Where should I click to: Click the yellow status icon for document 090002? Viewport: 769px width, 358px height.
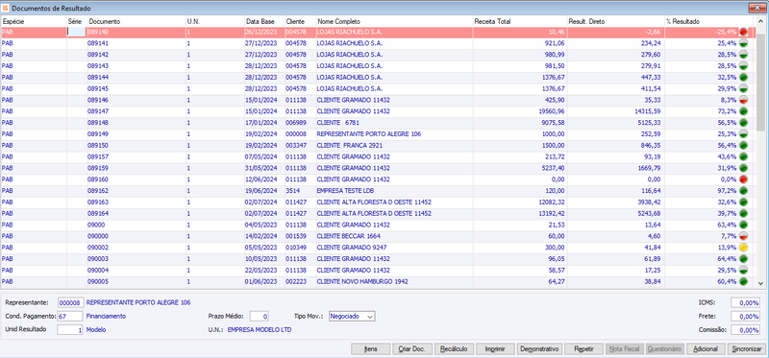(743, 248)
